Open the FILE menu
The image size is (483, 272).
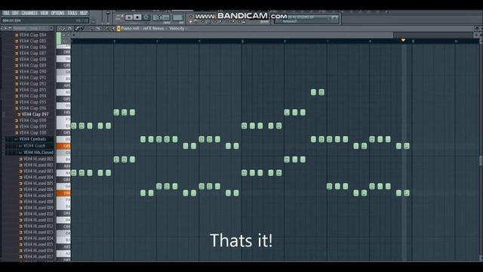tap(6, 13)
